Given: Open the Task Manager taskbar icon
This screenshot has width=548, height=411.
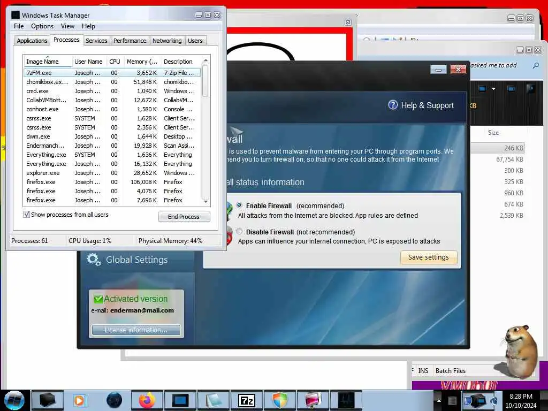Looking at the screenshot, I should (x=346, y=400).
